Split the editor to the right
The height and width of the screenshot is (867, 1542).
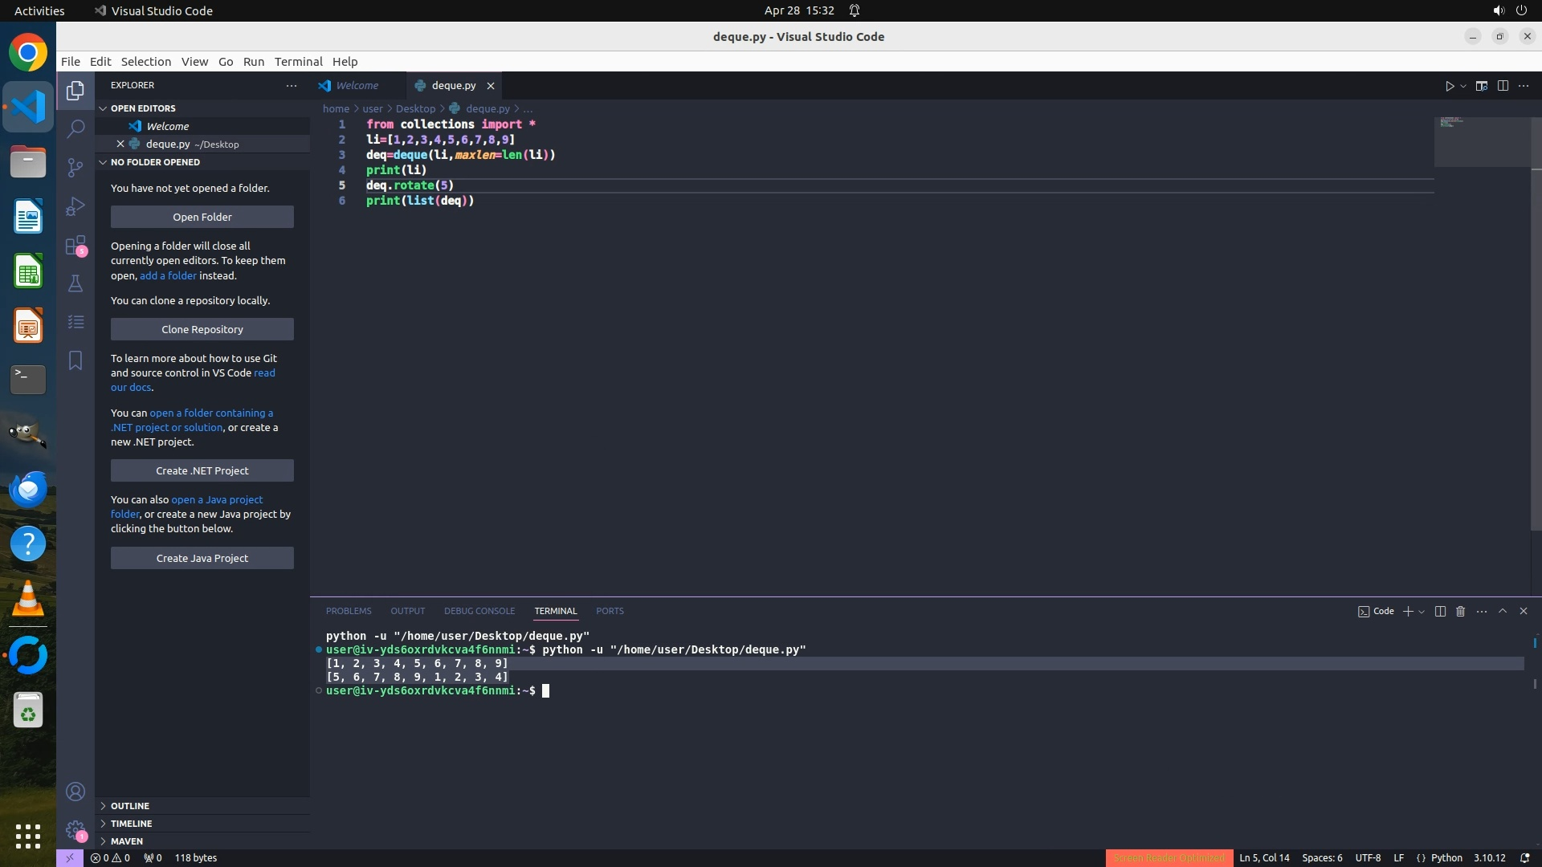[x=1503, y=86]
